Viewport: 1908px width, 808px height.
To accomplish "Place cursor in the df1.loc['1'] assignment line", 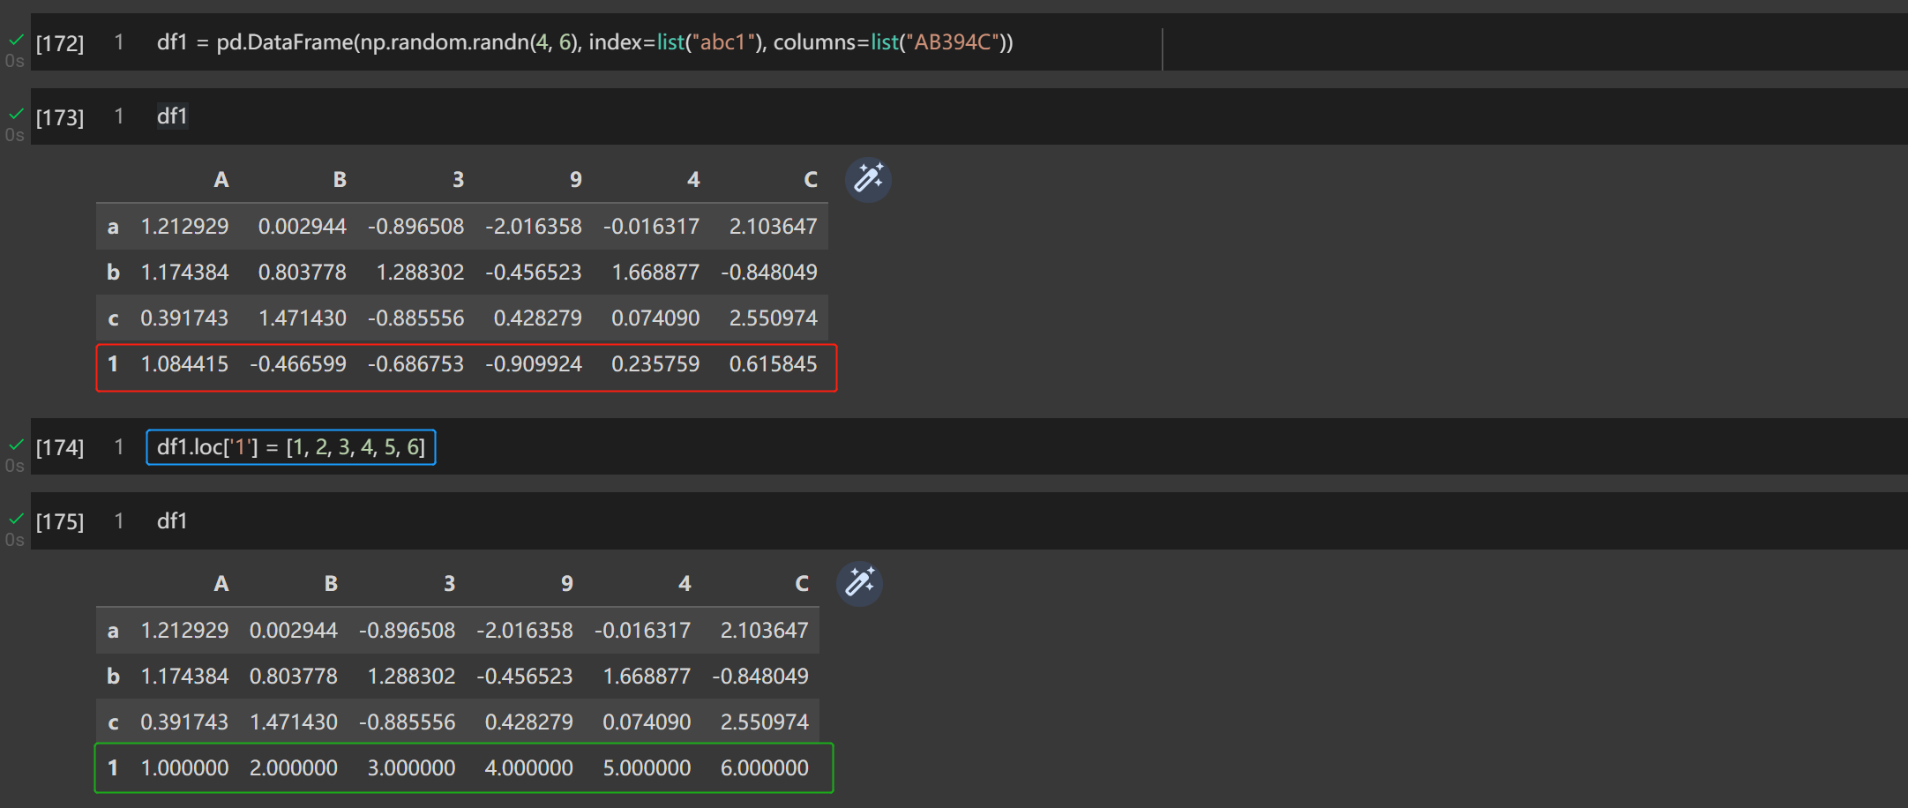I will [x=291, y=447].
